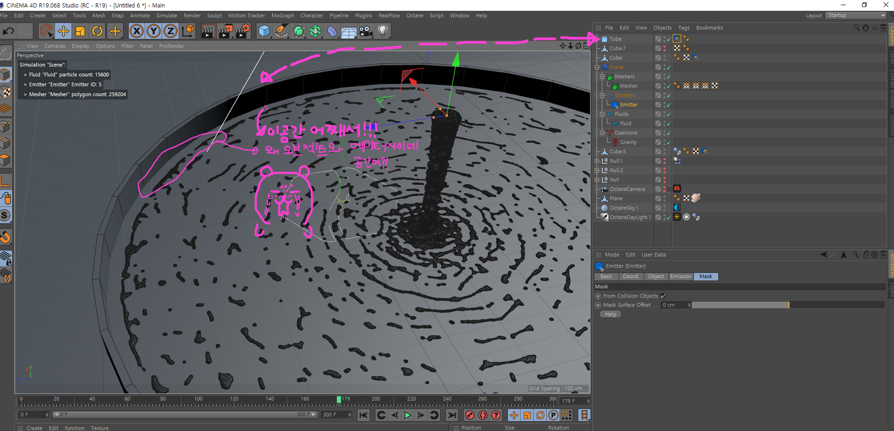Expand the plain Null object row

(x=597, y=180)
